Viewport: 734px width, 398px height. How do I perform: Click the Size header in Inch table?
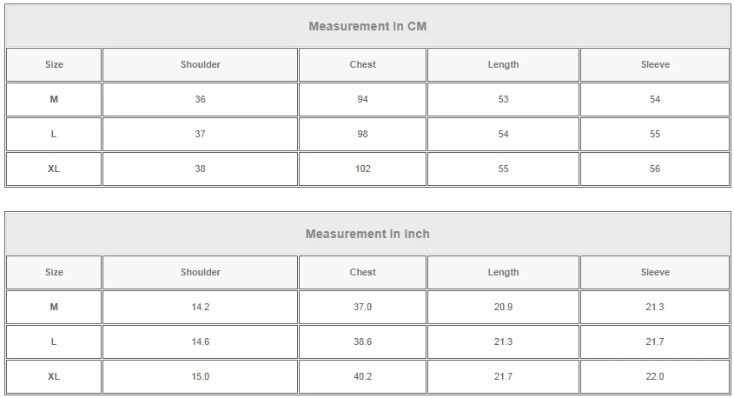pos(54,273)
